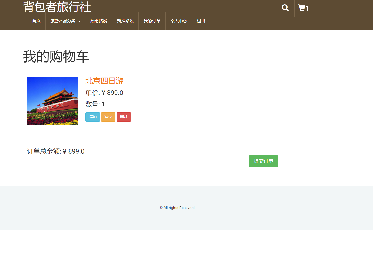Image resolution: width=373 pixels, height=264 pixels.
Task: Go to 我的订单 page
Action: [152, 21]
